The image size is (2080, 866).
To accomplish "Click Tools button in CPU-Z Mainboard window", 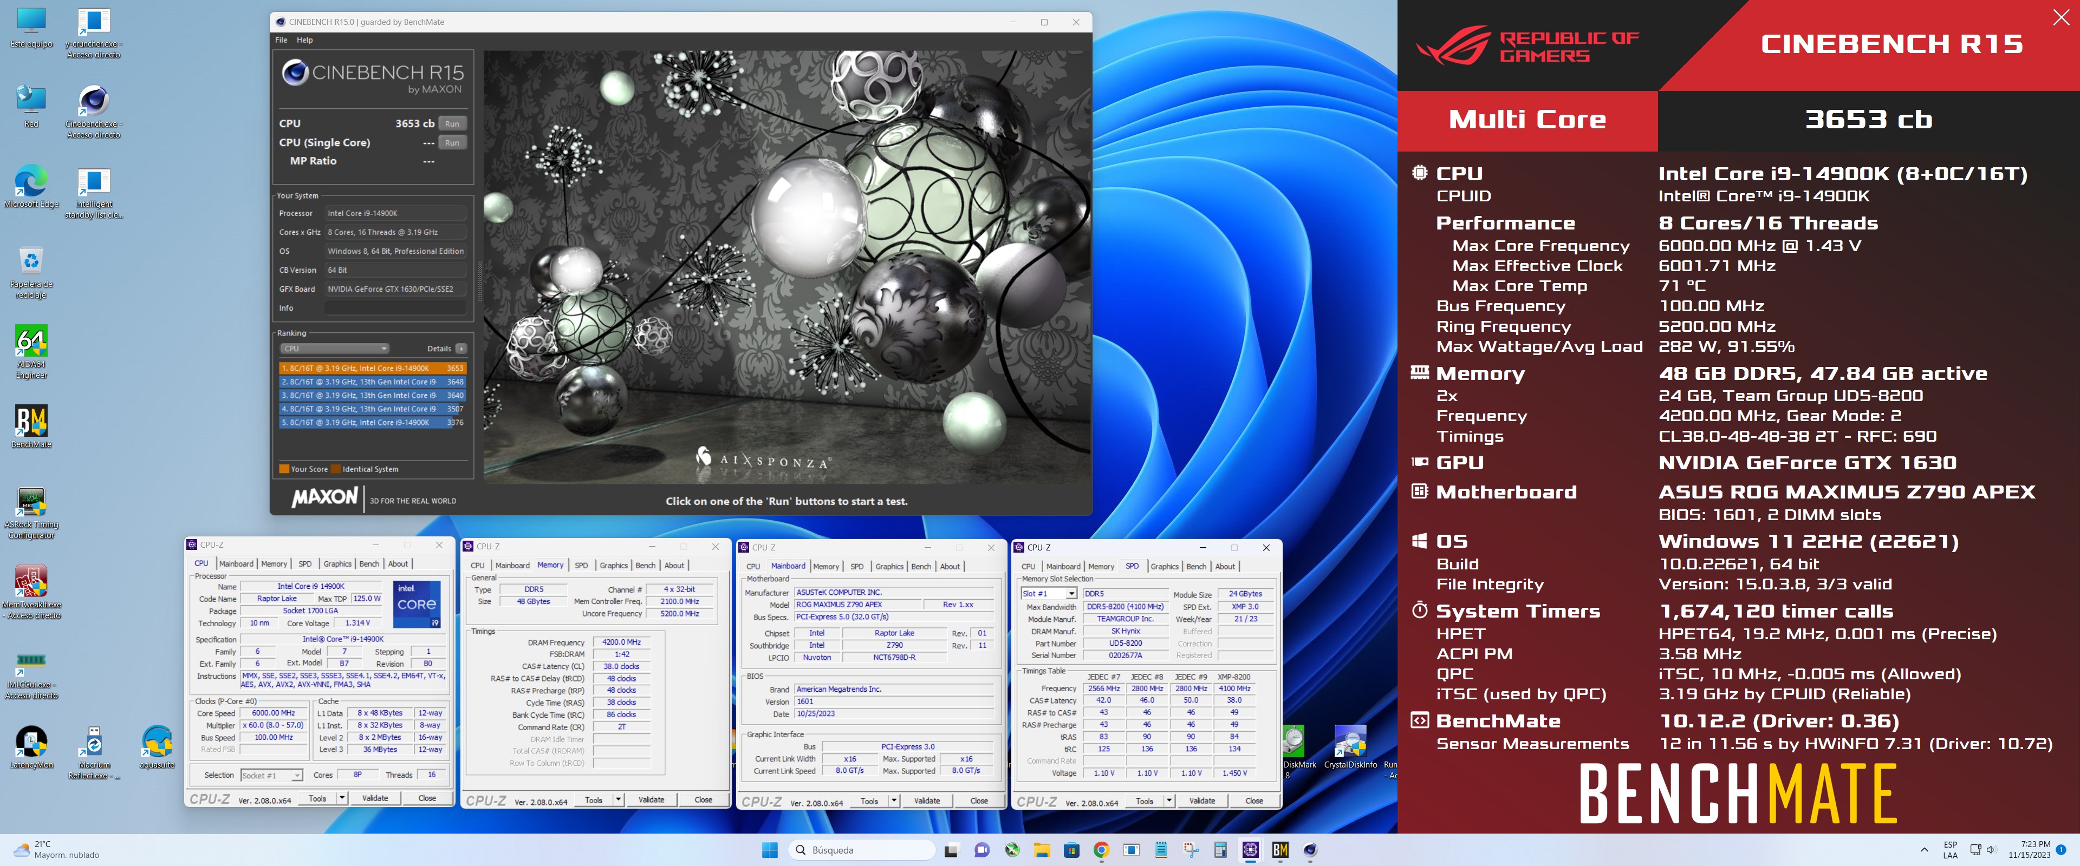I will (869, 801).
